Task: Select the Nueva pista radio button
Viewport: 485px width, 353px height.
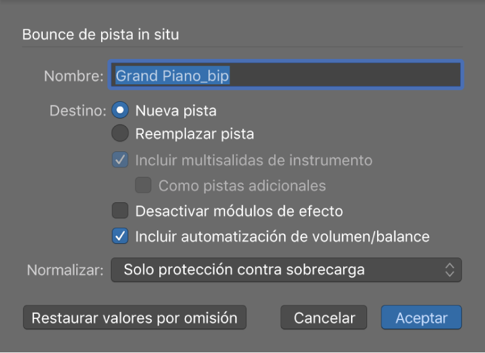Action: pos(120,111)
